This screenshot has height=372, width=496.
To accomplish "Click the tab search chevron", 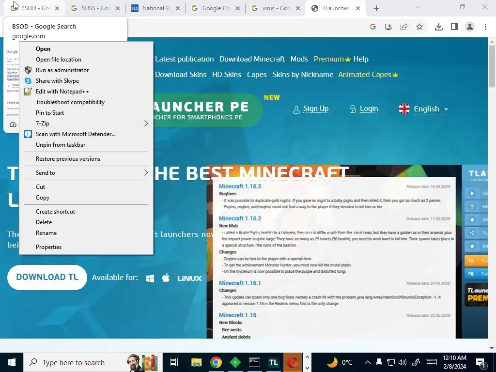I will coord(418,7).
